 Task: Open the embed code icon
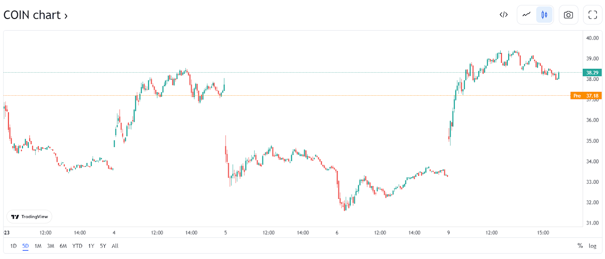point(503,15)
